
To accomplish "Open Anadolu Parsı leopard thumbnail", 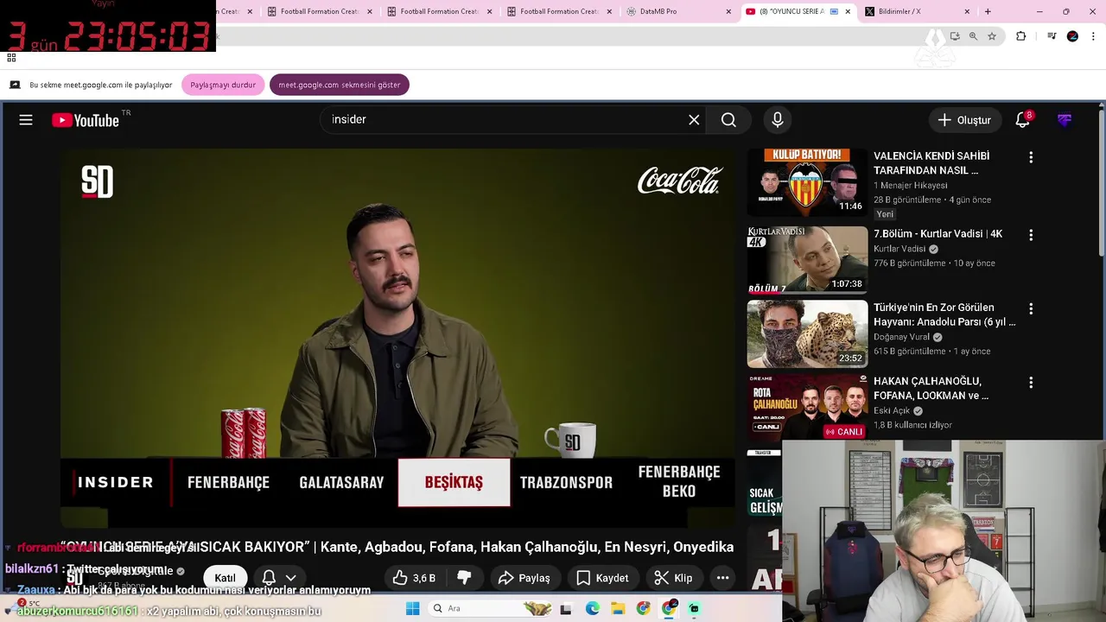I will coord(807,333).
